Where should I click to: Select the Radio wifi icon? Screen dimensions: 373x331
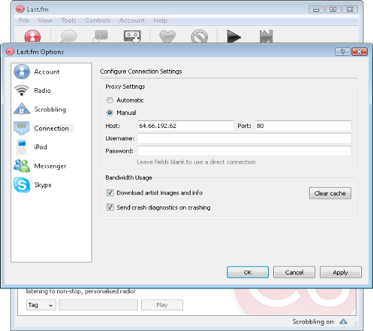[21, 90]
